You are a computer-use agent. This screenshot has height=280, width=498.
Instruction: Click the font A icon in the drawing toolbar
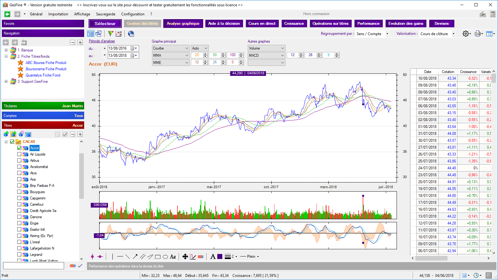(213, 256)
